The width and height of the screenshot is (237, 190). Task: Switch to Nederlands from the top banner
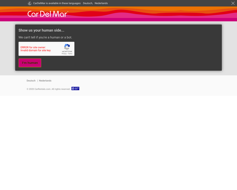[x=101, y=3]
